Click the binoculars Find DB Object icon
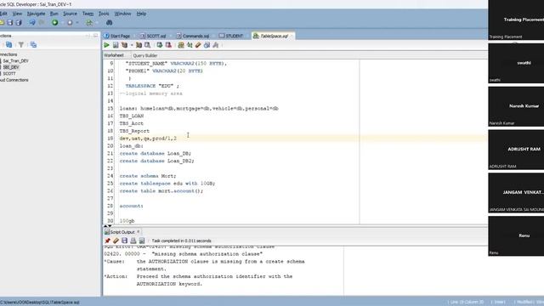 pyautogui.click(x=110, y=23)
